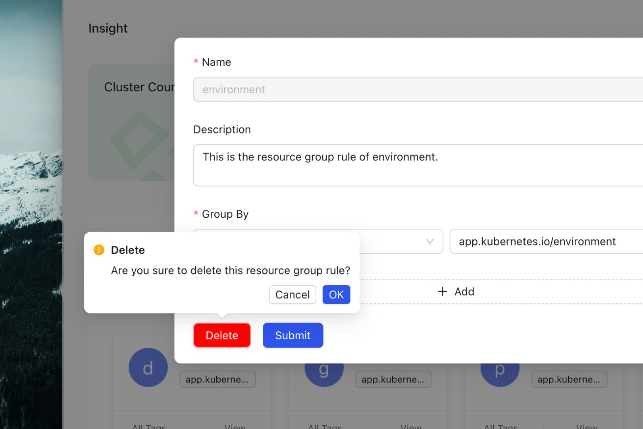Open the Insight page heading
Image resolution: width=643 pixels, height=429 pixels.
pyautogui.click(x=108, y=28)
